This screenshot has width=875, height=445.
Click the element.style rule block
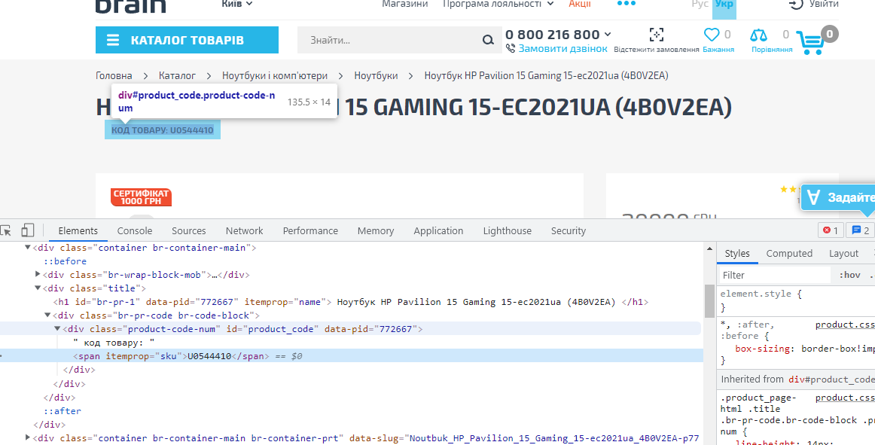click(x=796, y=300)
